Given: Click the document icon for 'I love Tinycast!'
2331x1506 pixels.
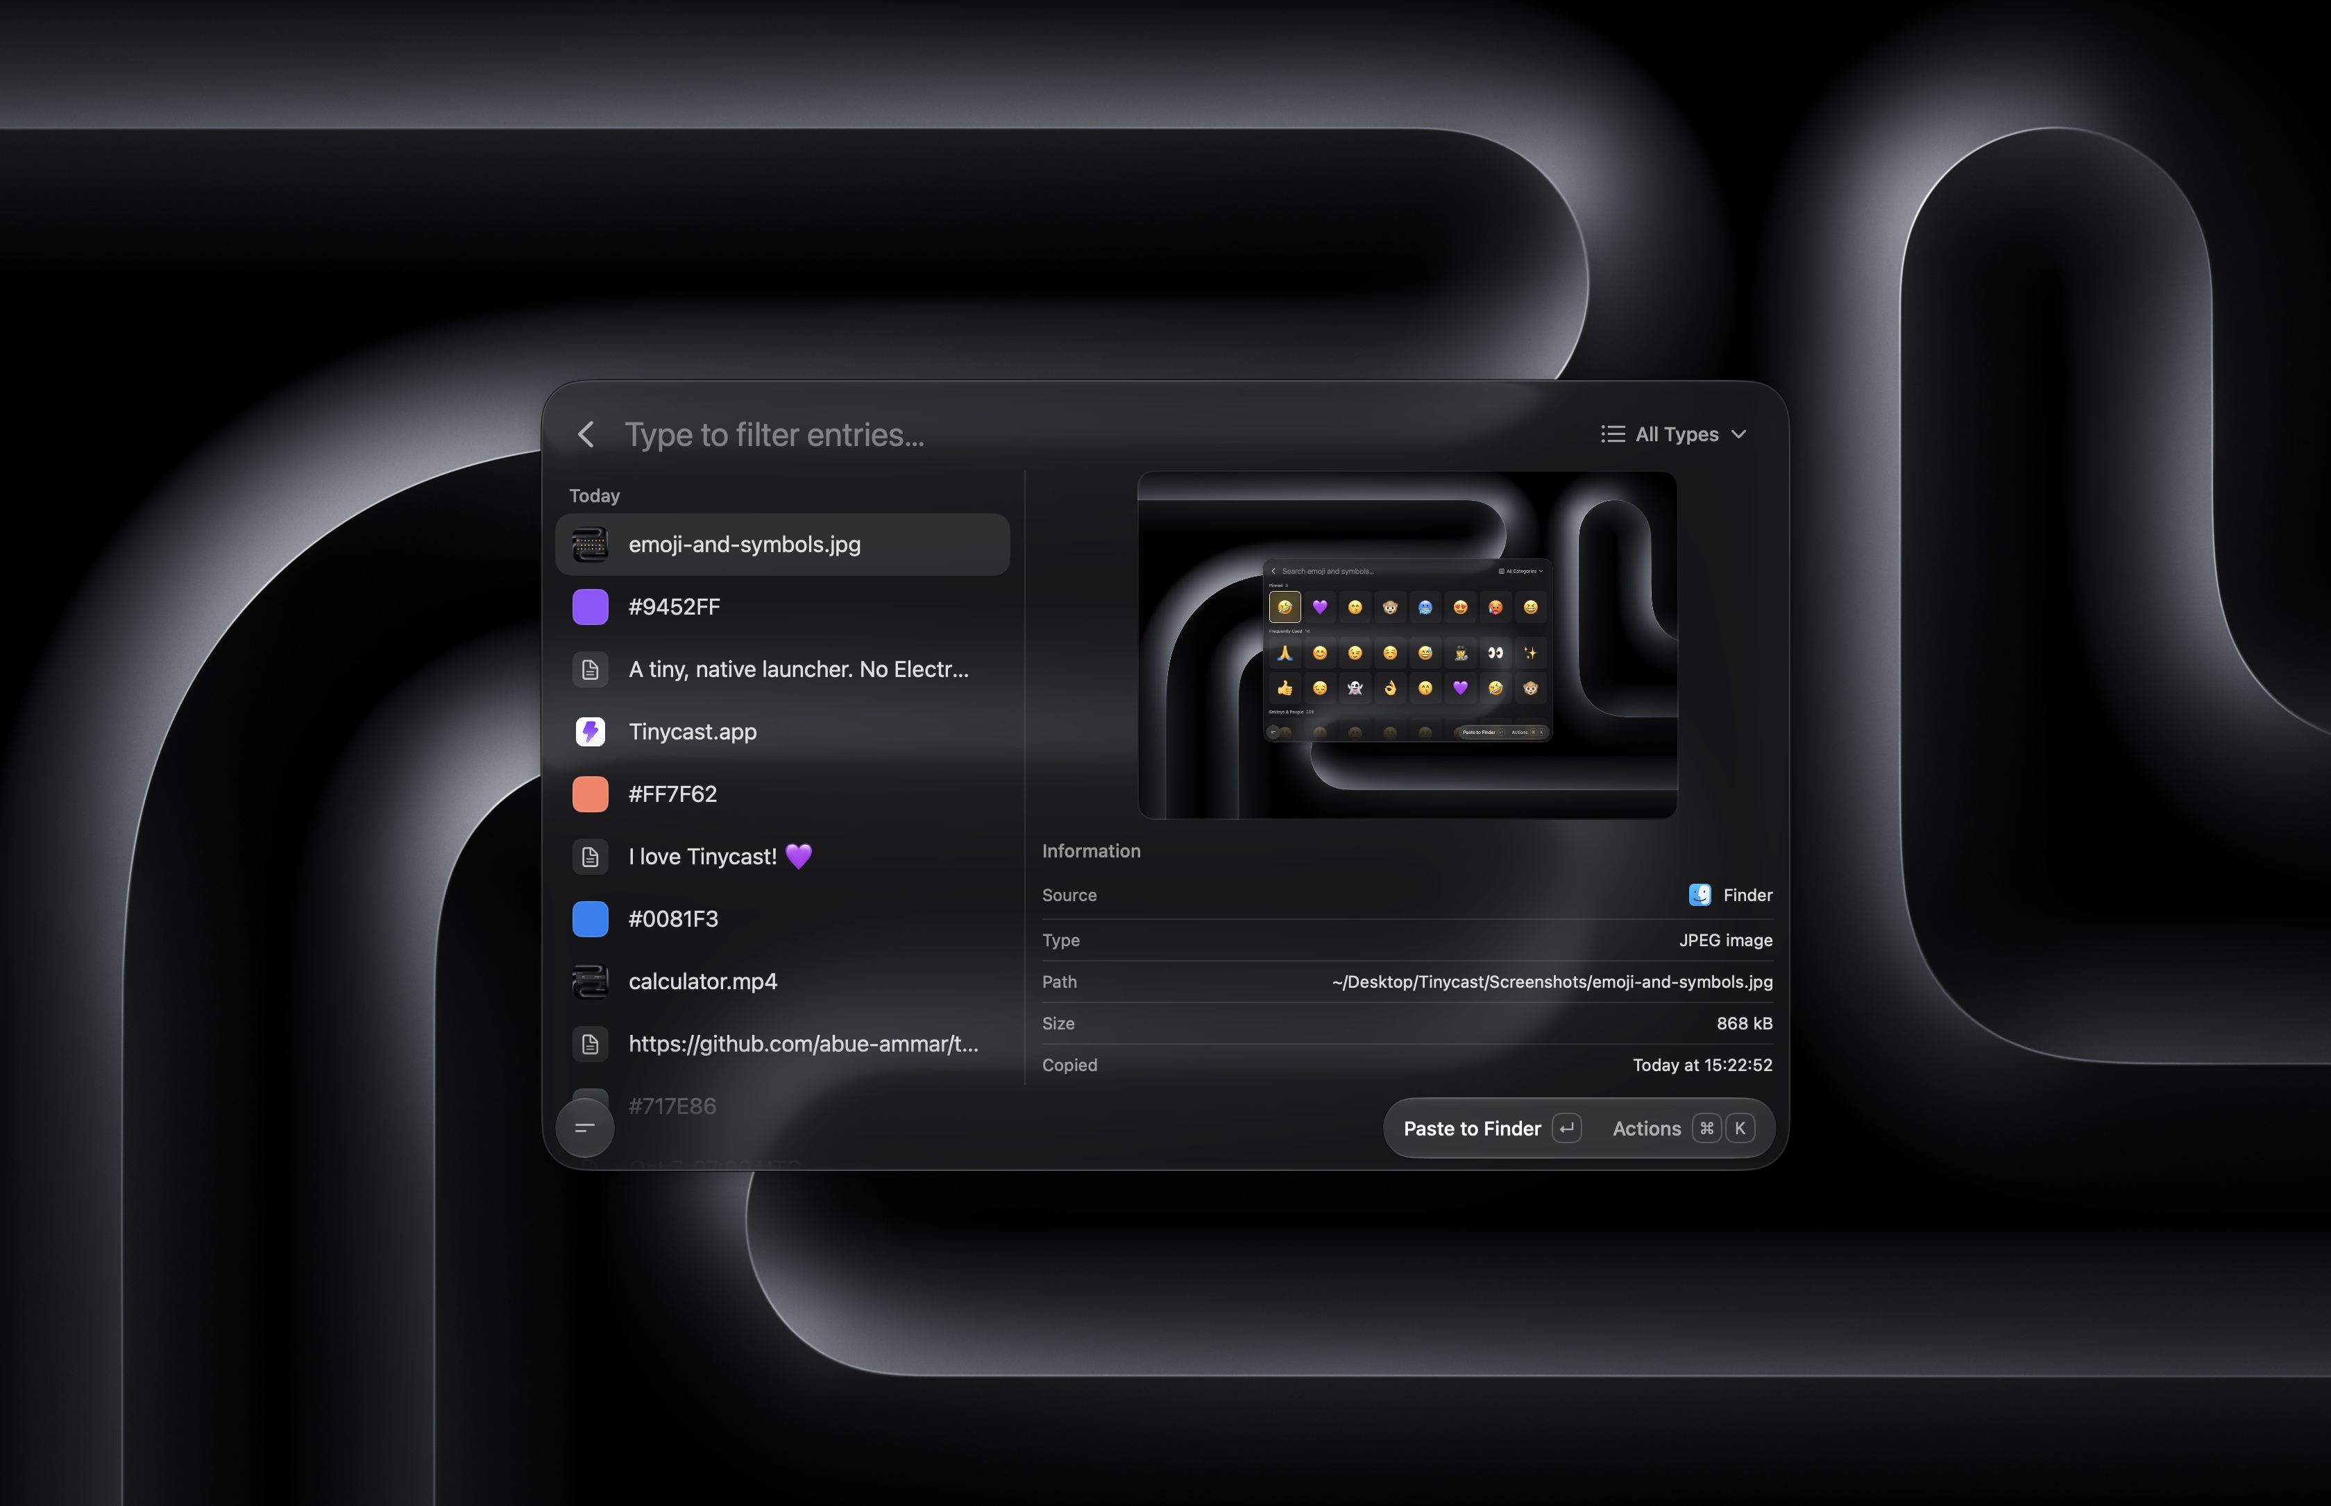Looking at the screenshot, I should point(590,857).
